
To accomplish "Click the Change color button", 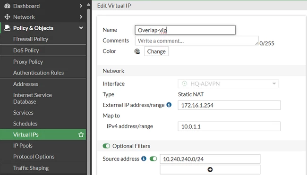I will 156,51.
